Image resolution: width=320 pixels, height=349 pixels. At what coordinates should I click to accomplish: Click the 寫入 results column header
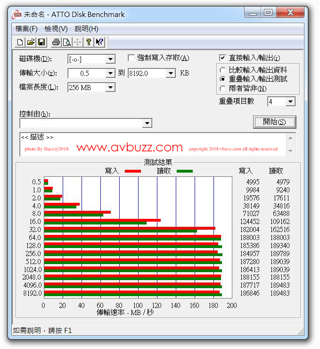[246, 171]
